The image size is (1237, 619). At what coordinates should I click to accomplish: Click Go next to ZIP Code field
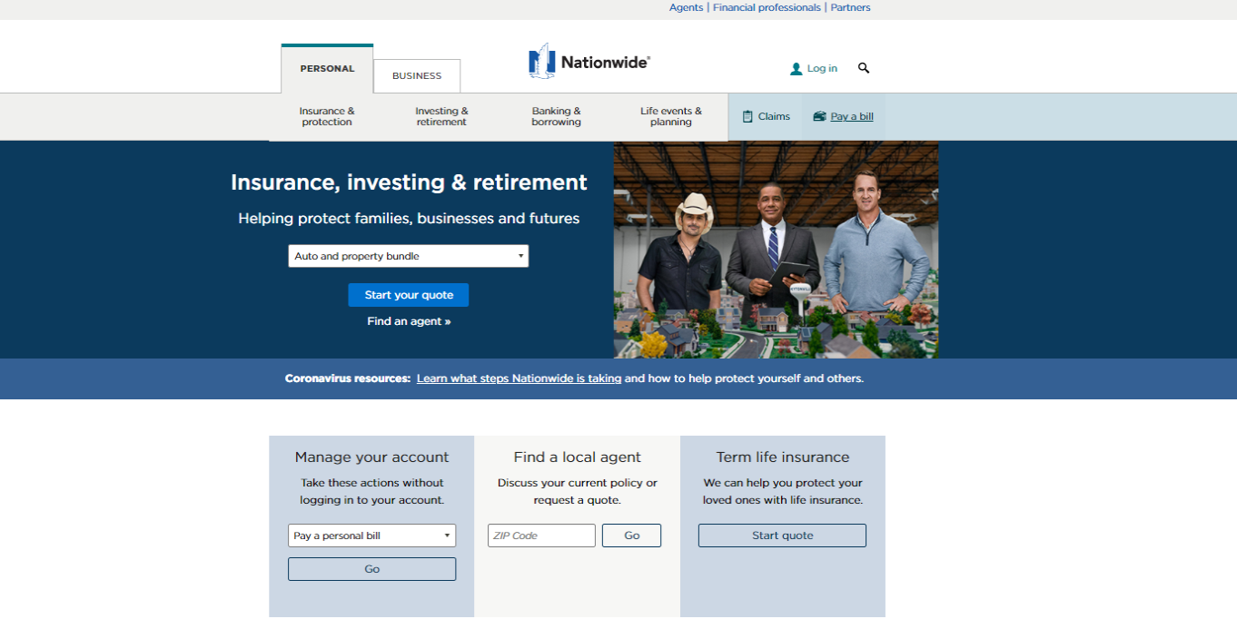631,535
